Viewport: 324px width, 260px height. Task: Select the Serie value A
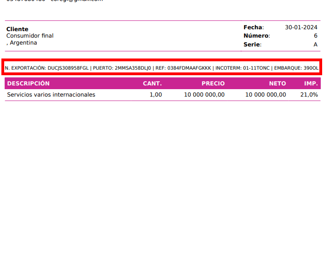pyautogui.click(x=315, y=45)
